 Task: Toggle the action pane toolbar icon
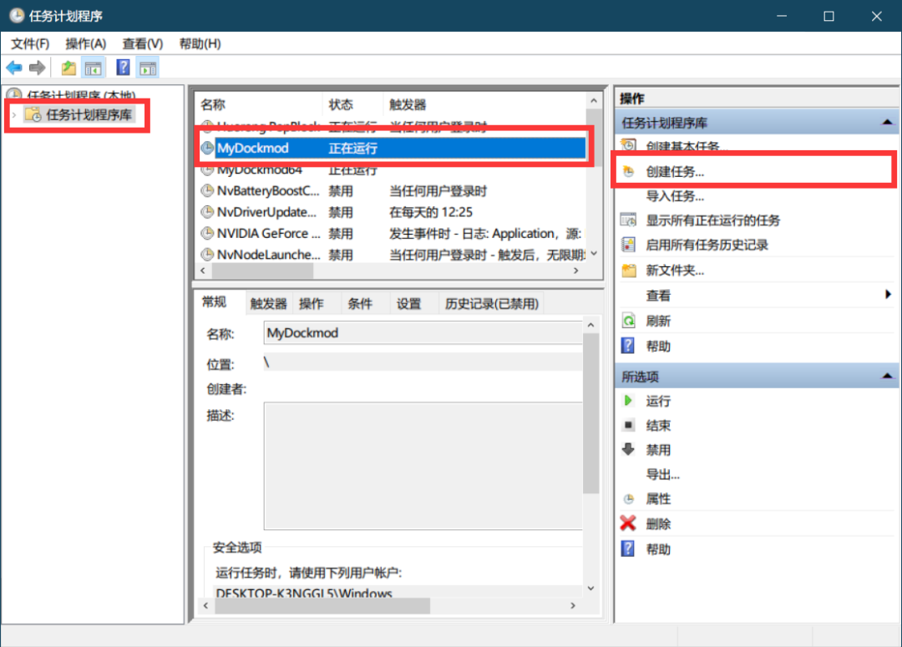[147, 68]
